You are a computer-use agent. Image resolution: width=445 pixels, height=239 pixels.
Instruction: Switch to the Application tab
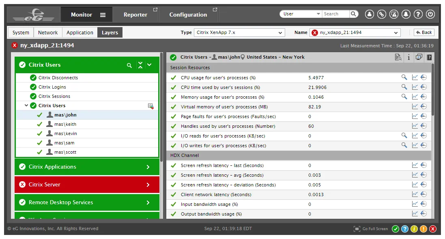coord(80,32)
